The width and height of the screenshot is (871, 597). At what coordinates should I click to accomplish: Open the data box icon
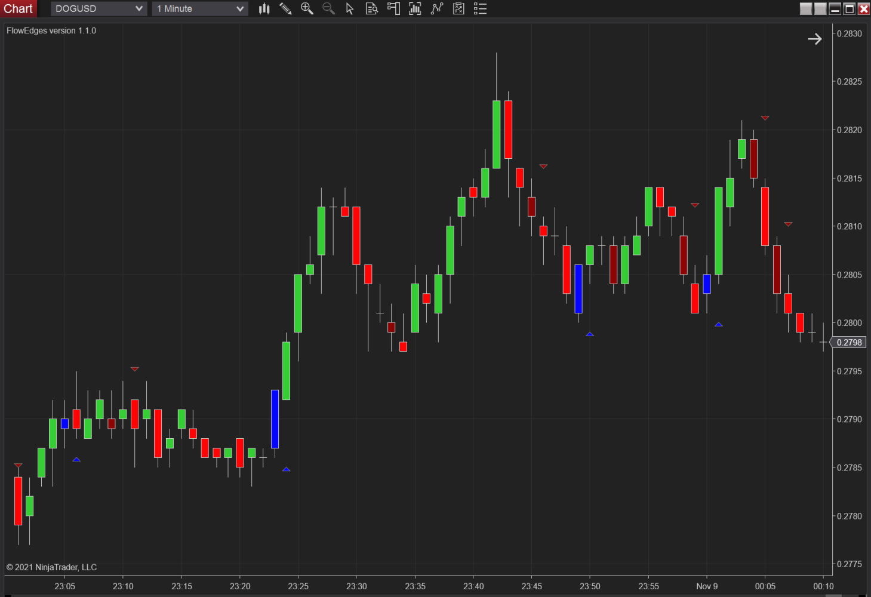[x=371, y=8]
